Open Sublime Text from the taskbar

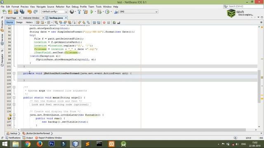(x=87, y=144)
